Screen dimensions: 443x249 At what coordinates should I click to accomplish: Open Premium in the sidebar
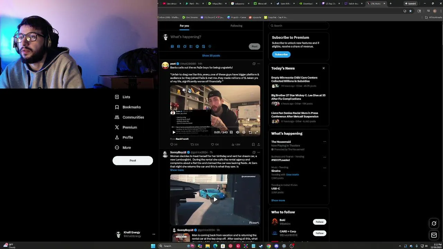126,127
